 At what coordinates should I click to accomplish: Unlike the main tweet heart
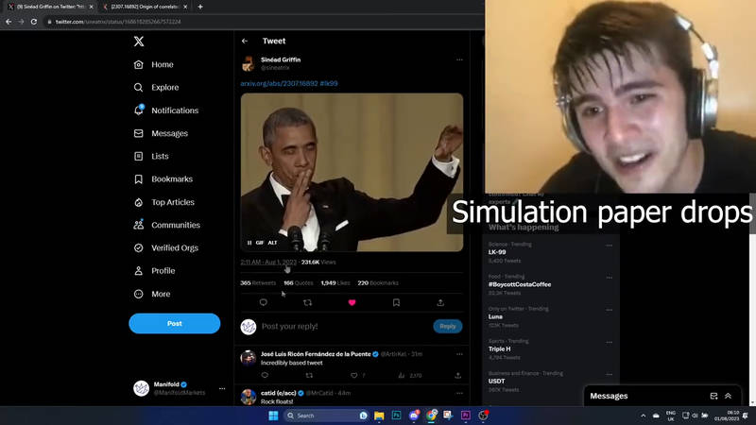coord(352,302)
